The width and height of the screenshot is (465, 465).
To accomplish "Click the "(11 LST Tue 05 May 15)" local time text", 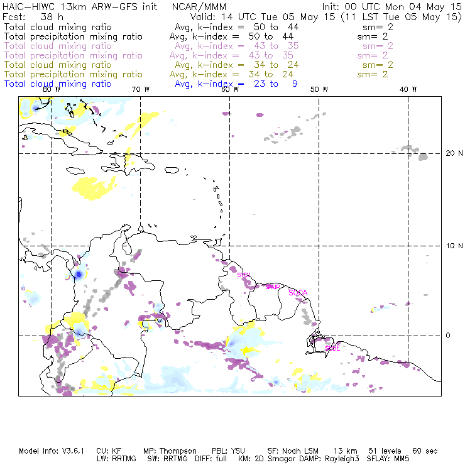I will pyautogui.click(x=402, y=17).
